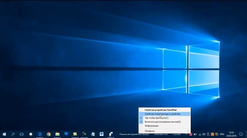Switch the ENG input language indicator

[222, 134]
